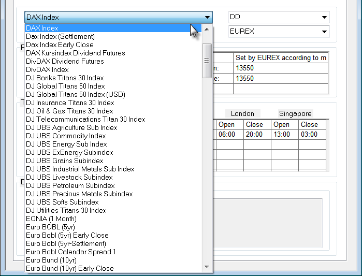This screenshot has width=362, height=276.
Task: Select DivDAX Dividend Futures item
Action: click(65, 61)
